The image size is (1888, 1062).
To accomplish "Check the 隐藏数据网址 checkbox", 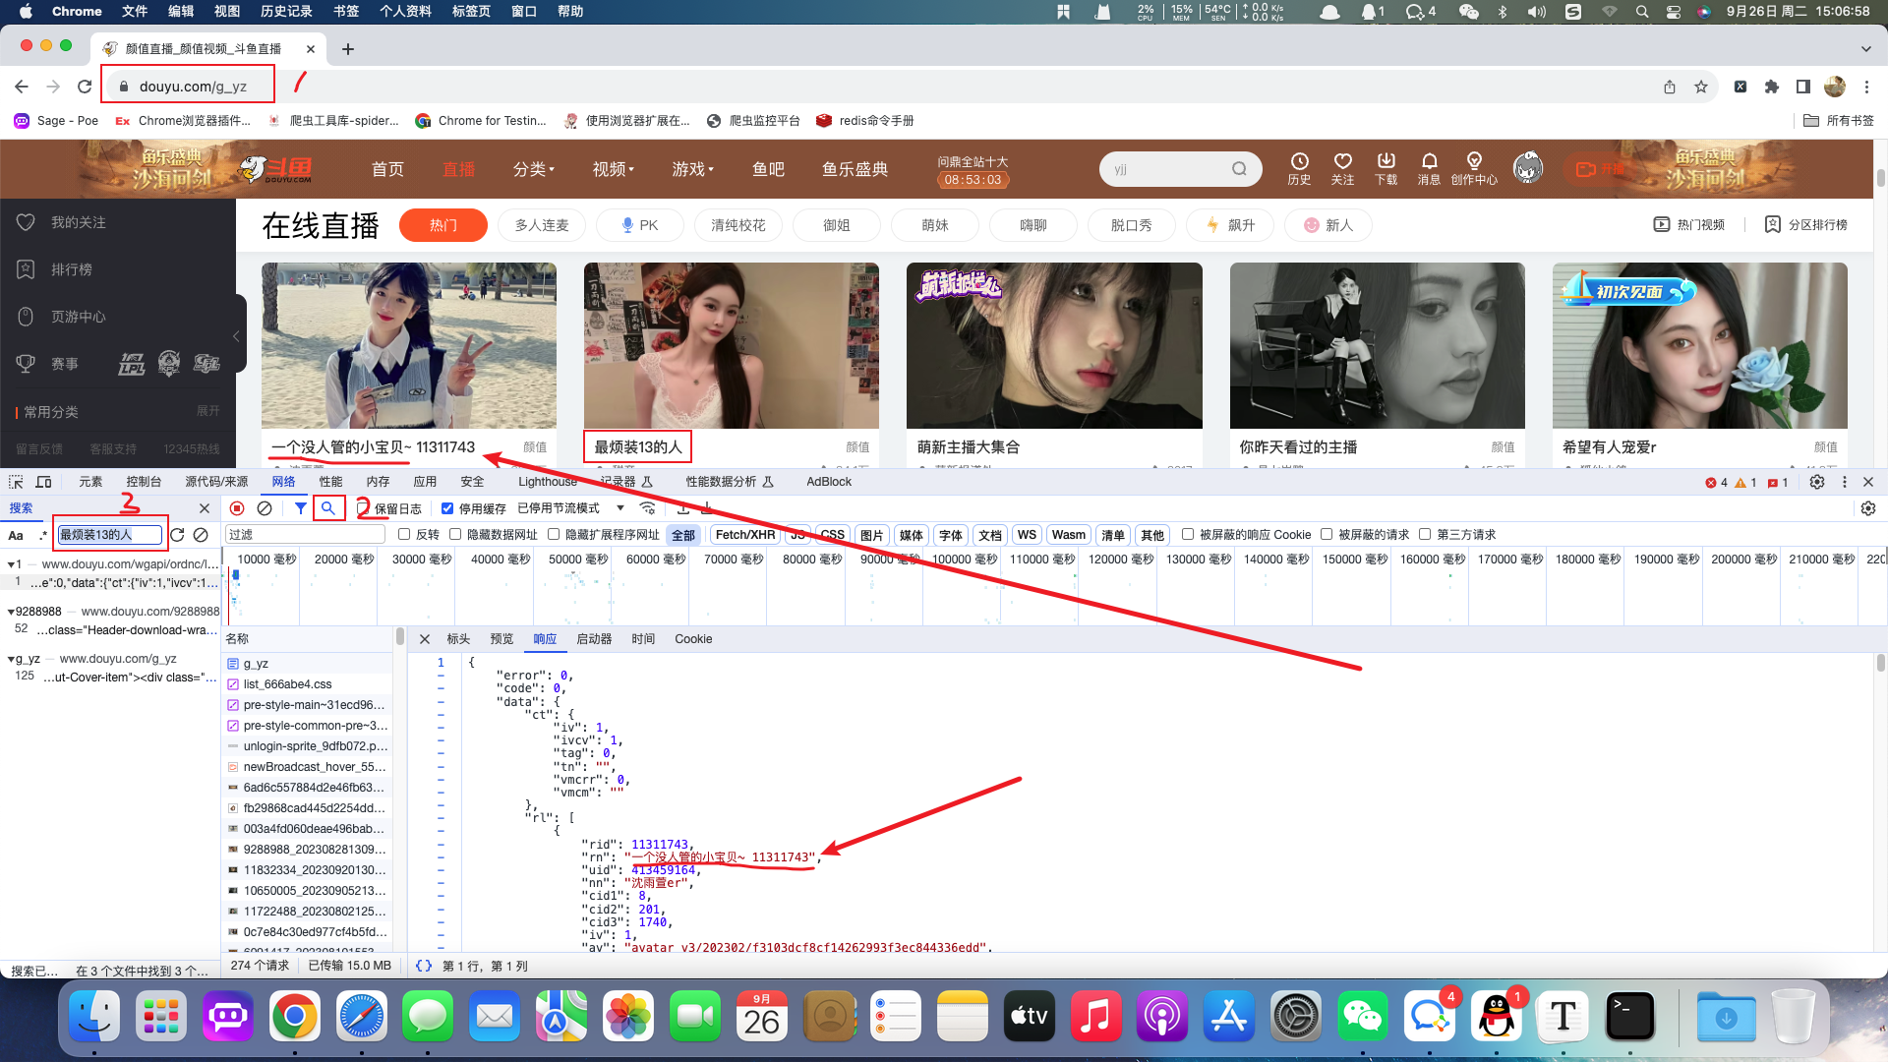I will tap(455, 535).
